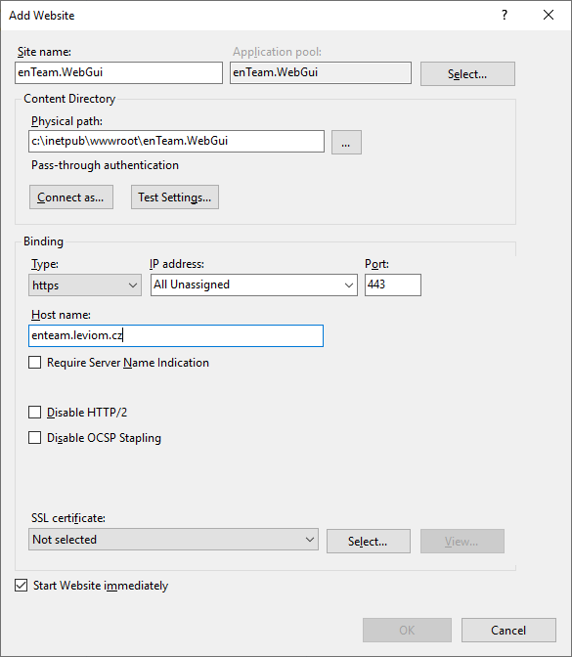Click the Physical path input field
Image resolution: width=572 pixels, height=657 pixels.
(176, 141)
